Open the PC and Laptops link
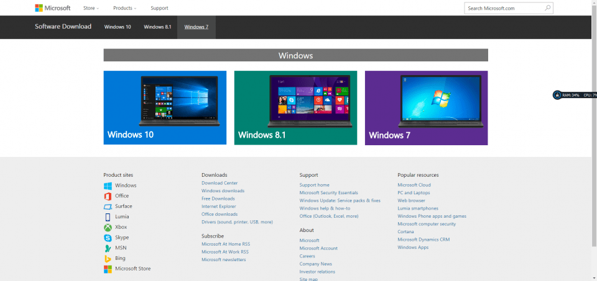The image size is (597, 281). coord(414,193)
